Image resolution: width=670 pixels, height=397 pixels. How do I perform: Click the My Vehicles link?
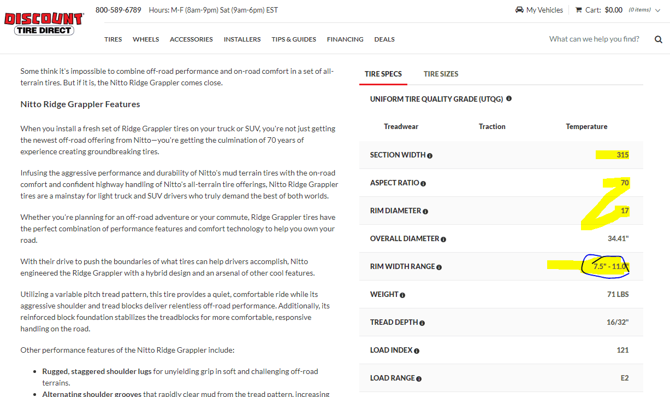tap(544, 10)
